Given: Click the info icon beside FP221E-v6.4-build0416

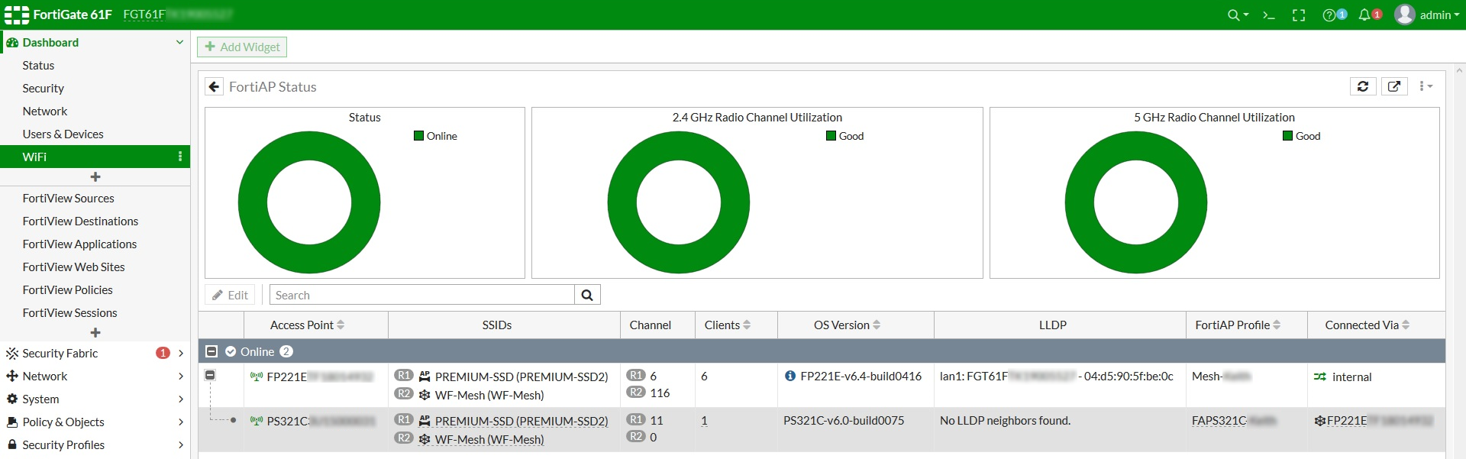Looking at the screenshot, I should click(x=790, y=376).
